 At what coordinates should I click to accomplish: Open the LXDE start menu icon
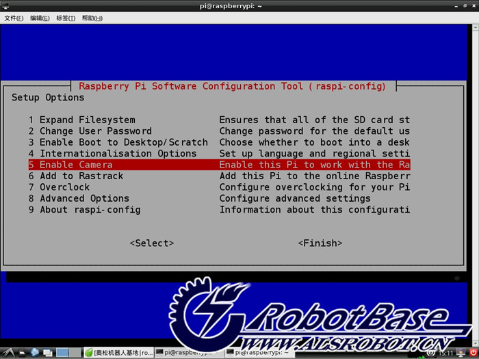(x=8, y=353)
